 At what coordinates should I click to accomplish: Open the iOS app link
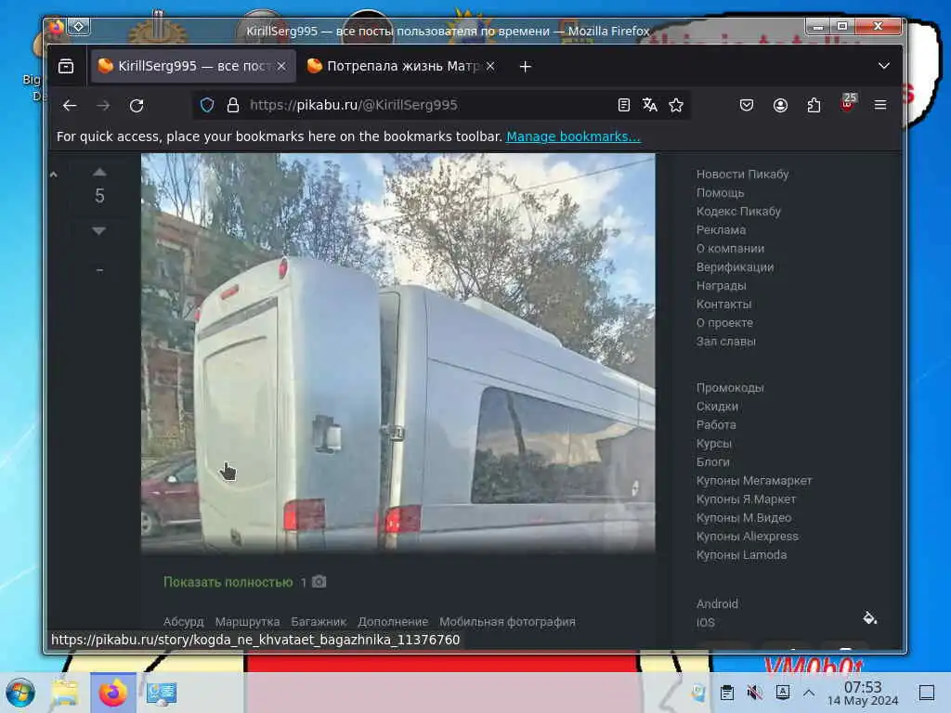706,623
